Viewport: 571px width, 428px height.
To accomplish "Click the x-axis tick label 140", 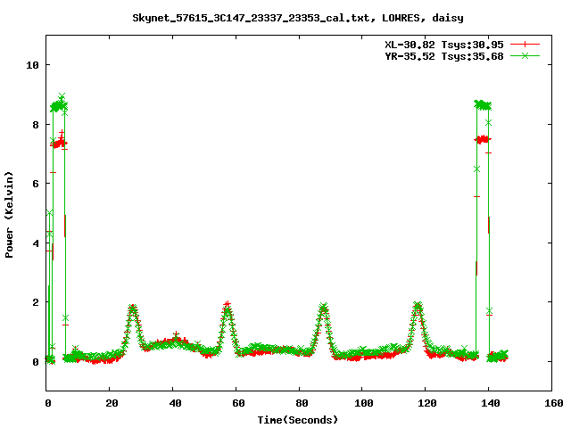I will pos(490,403).
